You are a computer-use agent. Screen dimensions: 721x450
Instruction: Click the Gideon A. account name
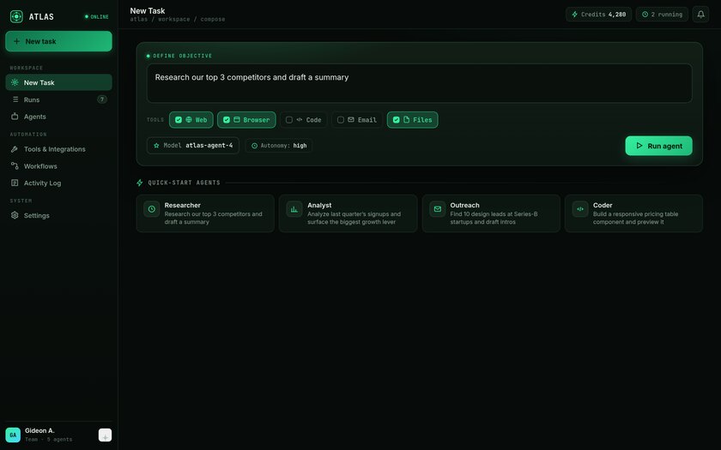(x=39, y=430)
